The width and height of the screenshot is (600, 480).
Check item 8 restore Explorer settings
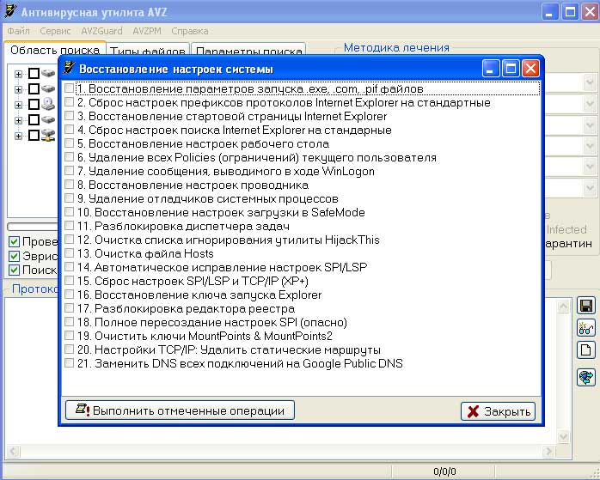(x=70, y=185)
